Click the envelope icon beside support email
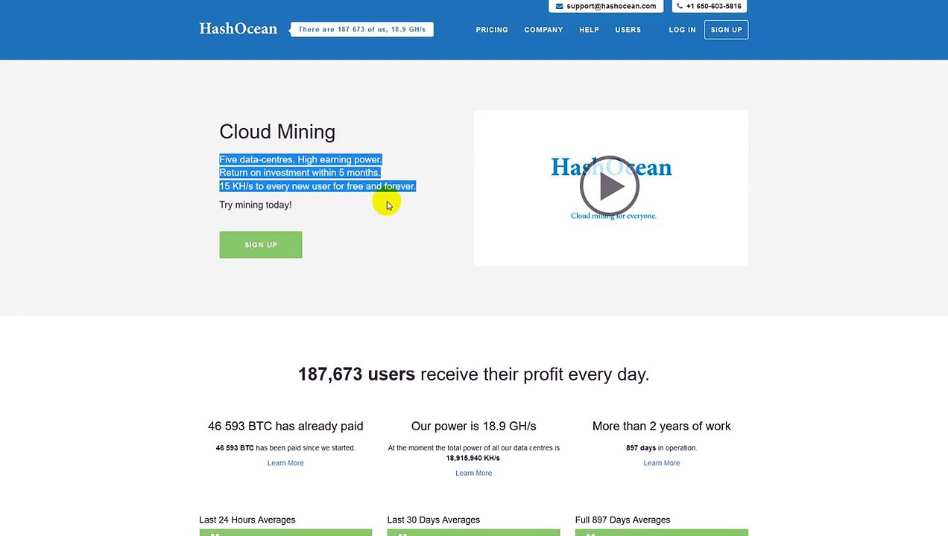Screen dimensions: 948x536 tap(559, 6)
